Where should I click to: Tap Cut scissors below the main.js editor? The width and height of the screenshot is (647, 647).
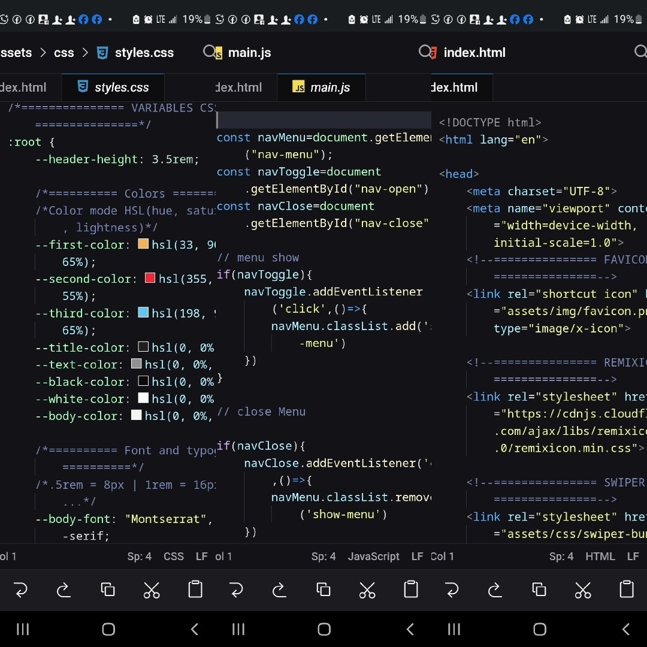367,589
